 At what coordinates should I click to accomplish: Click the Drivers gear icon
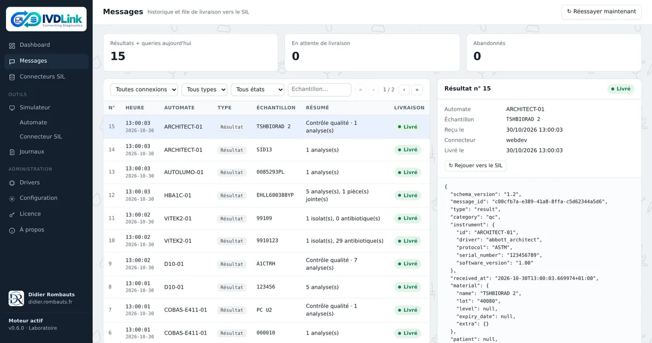point(12,183)
